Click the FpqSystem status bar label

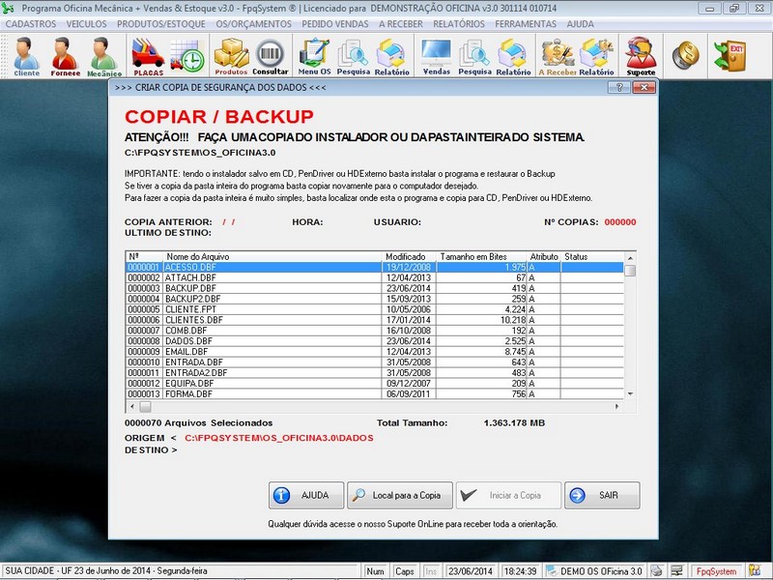tap(716, 571)
